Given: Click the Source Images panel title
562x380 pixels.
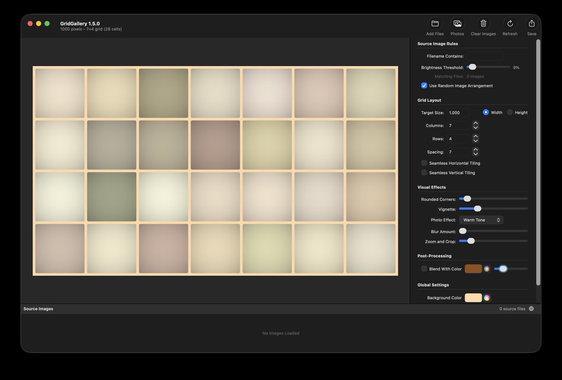Looking at the screenshot, I should tap(38, 309).
